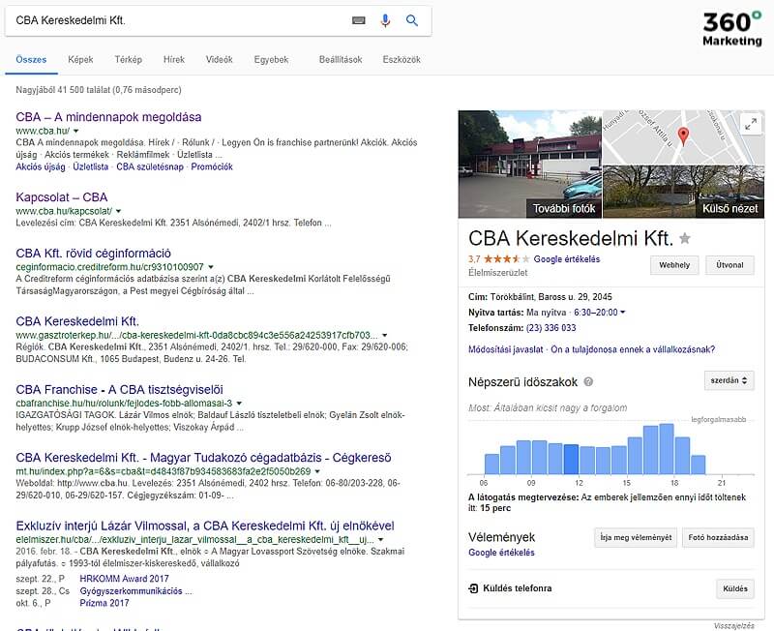Image resolution: width=774 pixels, height=631 pixels.
Task: Start voice search with microphone icon
Action: click(x=385, y=20)
